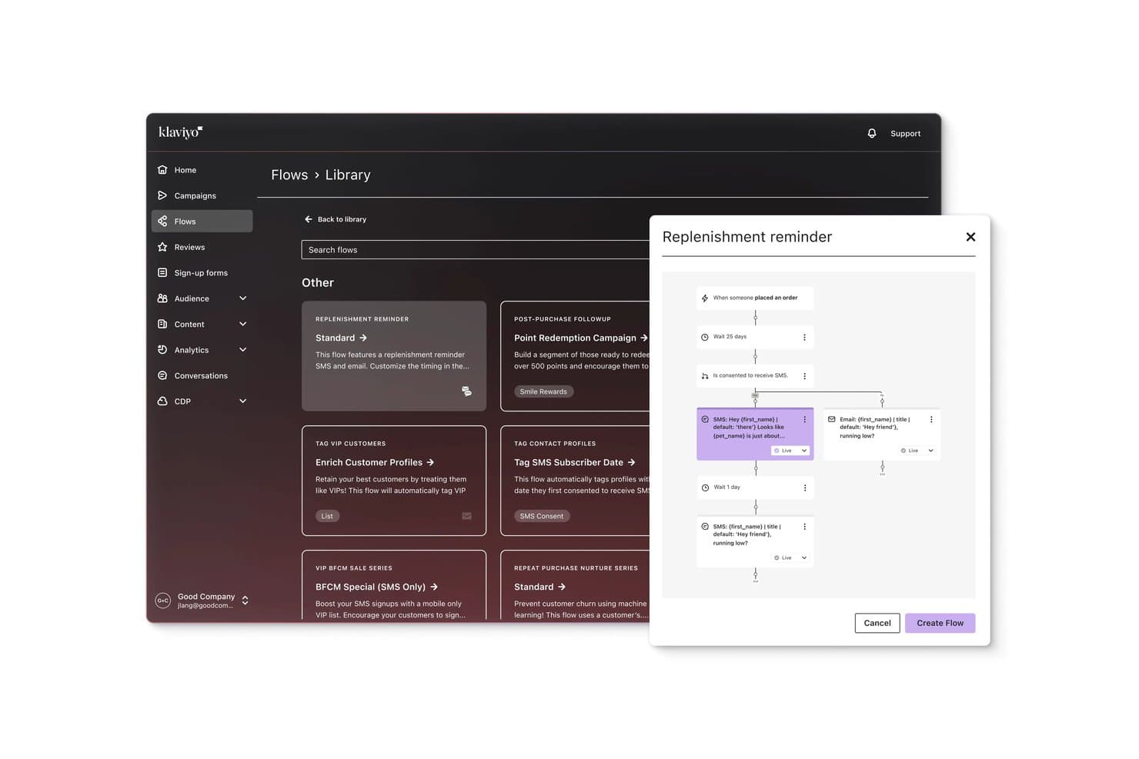Image resolution: width=1139 pixels, height=759 pixels.
Task: Open options for Wait 25 days step
Action: [x=804, y=337]
